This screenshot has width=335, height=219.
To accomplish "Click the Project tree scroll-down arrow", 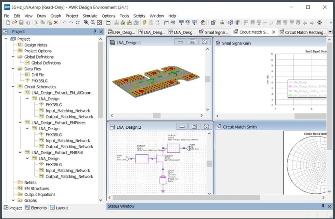I will pyautogui.click(x=101, y=200).
